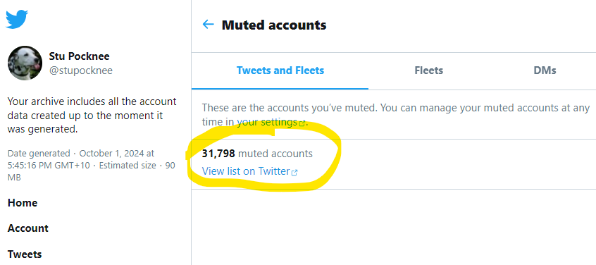Switch to the Tweets and Fleets tab
596x265 pixels.
280,70
